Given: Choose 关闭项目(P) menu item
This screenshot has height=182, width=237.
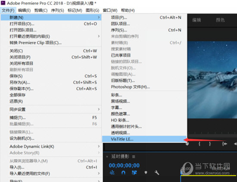Looking at the screenshot, I should click(51, 57).
